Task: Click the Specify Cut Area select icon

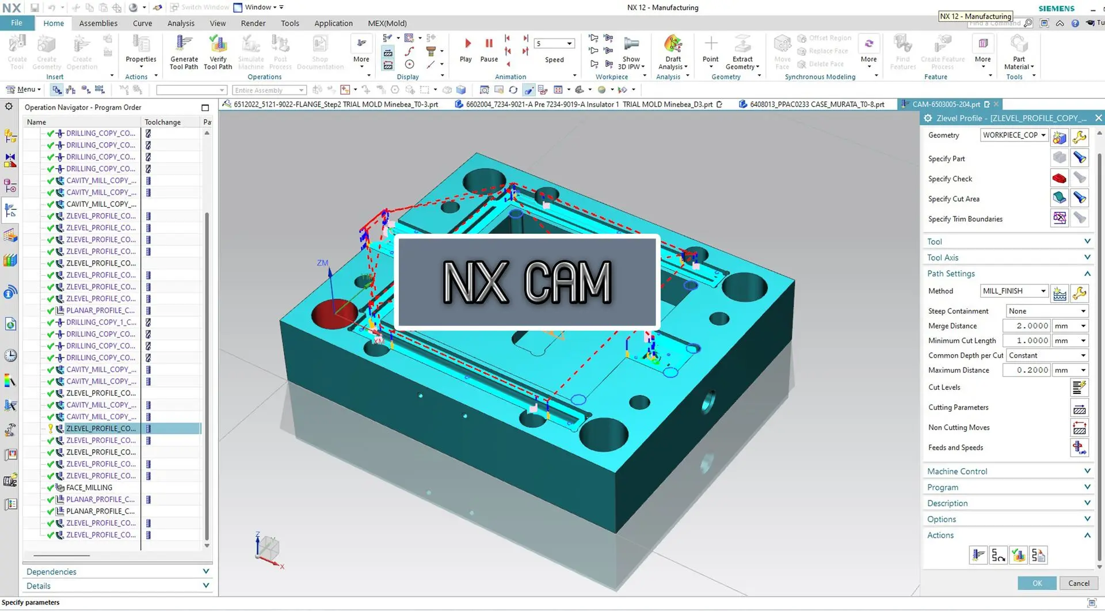Action: point(1060,198)
